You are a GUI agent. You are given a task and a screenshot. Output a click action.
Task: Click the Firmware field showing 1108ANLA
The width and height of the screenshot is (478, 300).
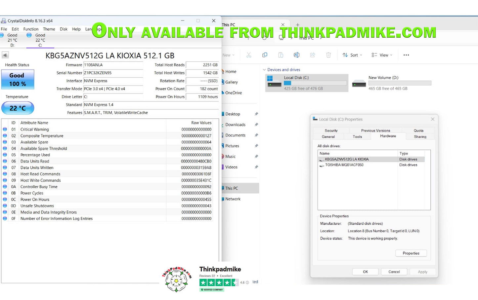pyautogui.click(x=113, y=65)
